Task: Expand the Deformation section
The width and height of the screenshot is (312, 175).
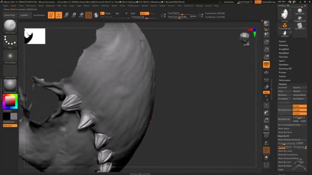Action: click(285, 80)
